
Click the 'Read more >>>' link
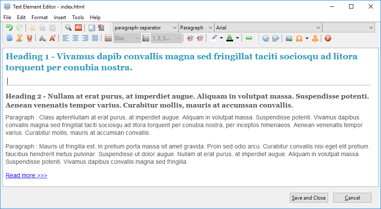tap(26, 175)
